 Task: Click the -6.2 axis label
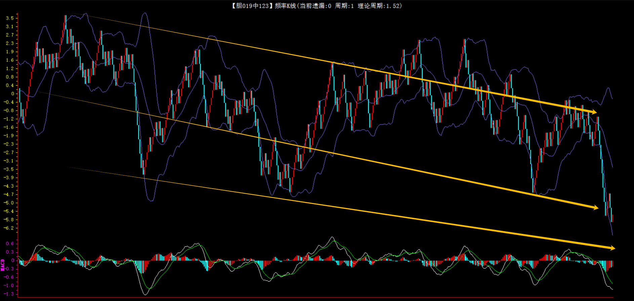click(9, 228)
